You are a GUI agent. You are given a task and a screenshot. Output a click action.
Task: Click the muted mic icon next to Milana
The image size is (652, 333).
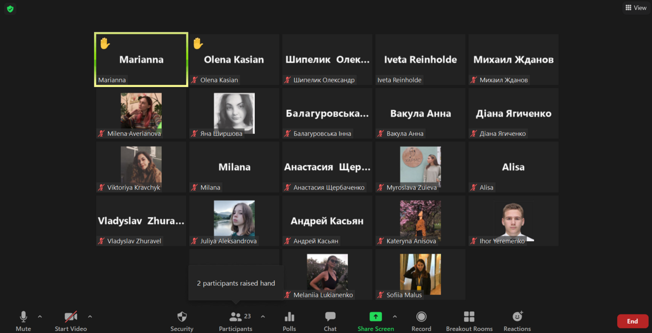[195, 187]
